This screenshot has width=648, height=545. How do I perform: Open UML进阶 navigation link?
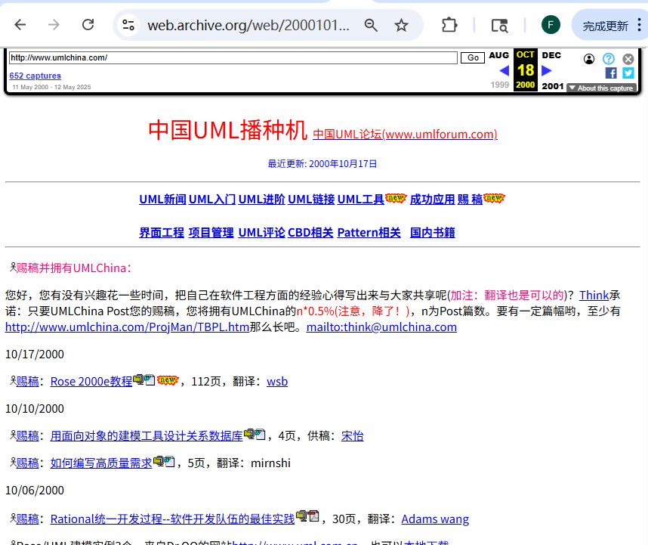point(261,200)
